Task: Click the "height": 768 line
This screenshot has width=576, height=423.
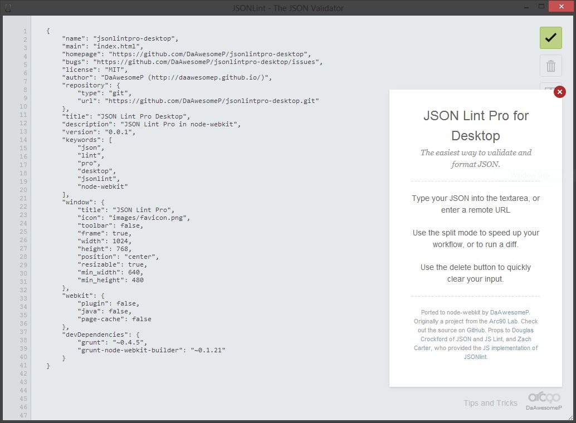Action: coord(104,249)
